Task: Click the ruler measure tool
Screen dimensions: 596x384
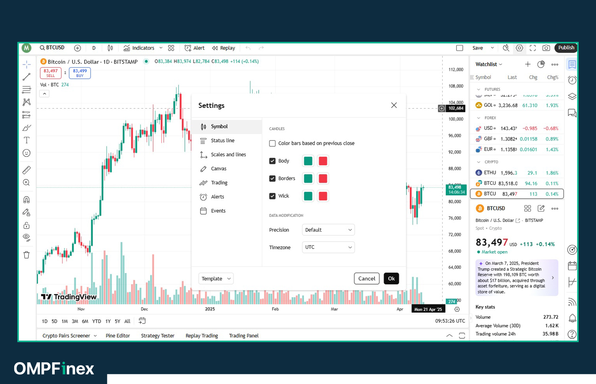Action: 27,170
